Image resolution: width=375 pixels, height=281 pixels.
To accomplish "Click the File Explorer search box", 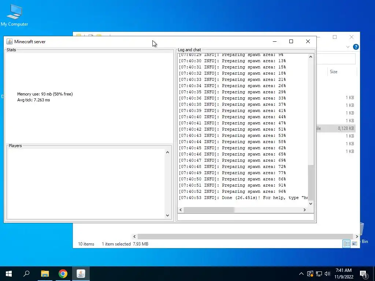I will pyautogui.click(x=336, y=59).
